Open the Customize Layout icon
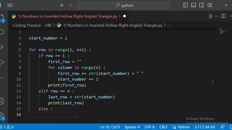The image size is (232, 130). [210, 5]
